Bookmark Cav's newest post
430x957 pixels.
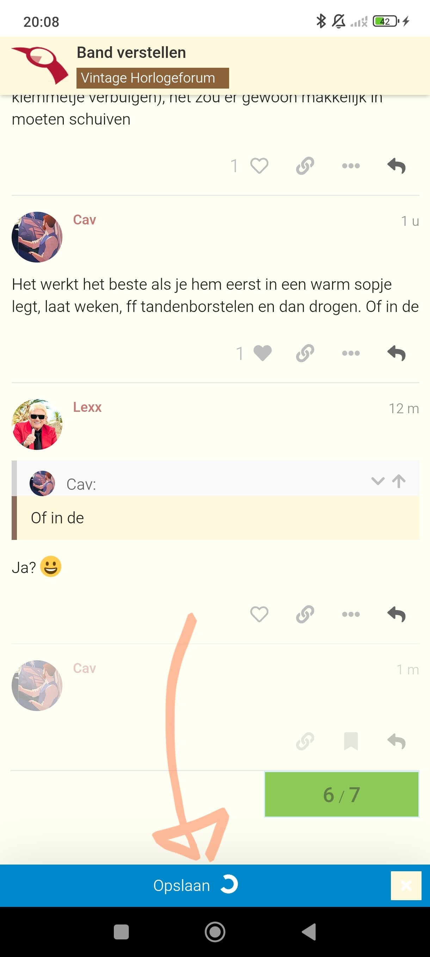pyautogui.click(x=351, y=741)
